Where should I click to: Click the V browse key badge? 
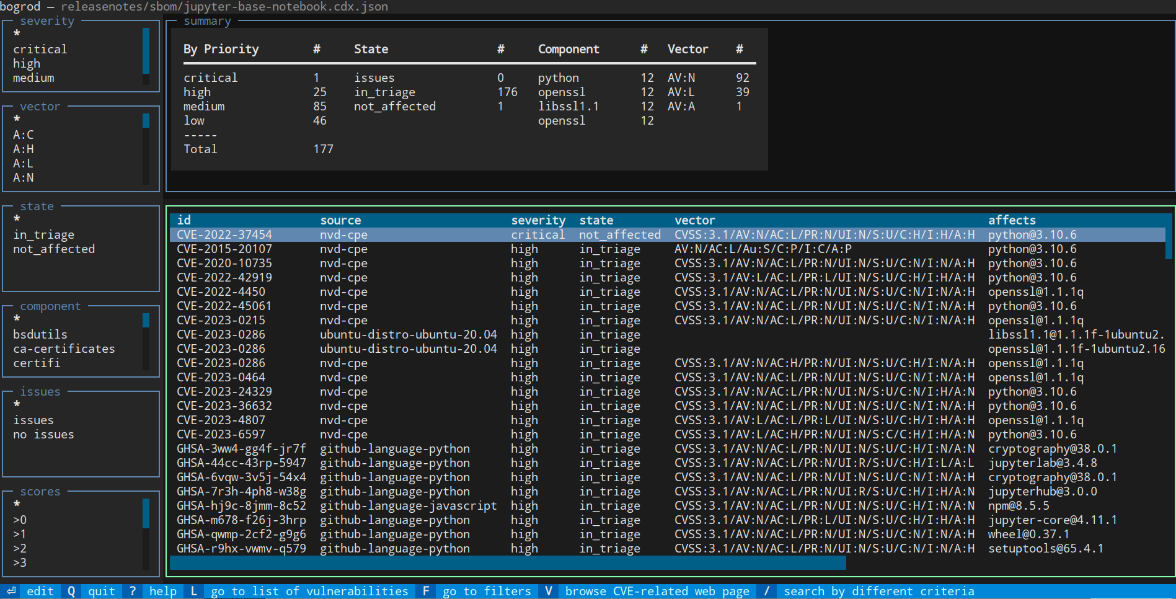click(548, 591)
